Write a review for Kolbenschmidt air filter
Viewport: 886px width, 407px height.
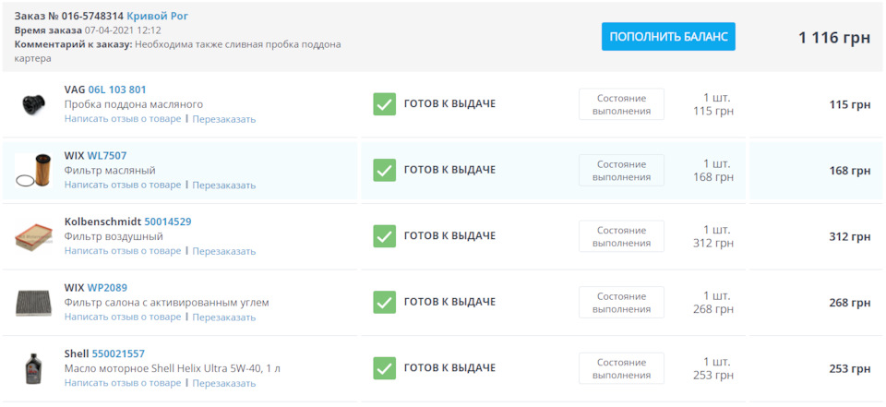(123, 251)
